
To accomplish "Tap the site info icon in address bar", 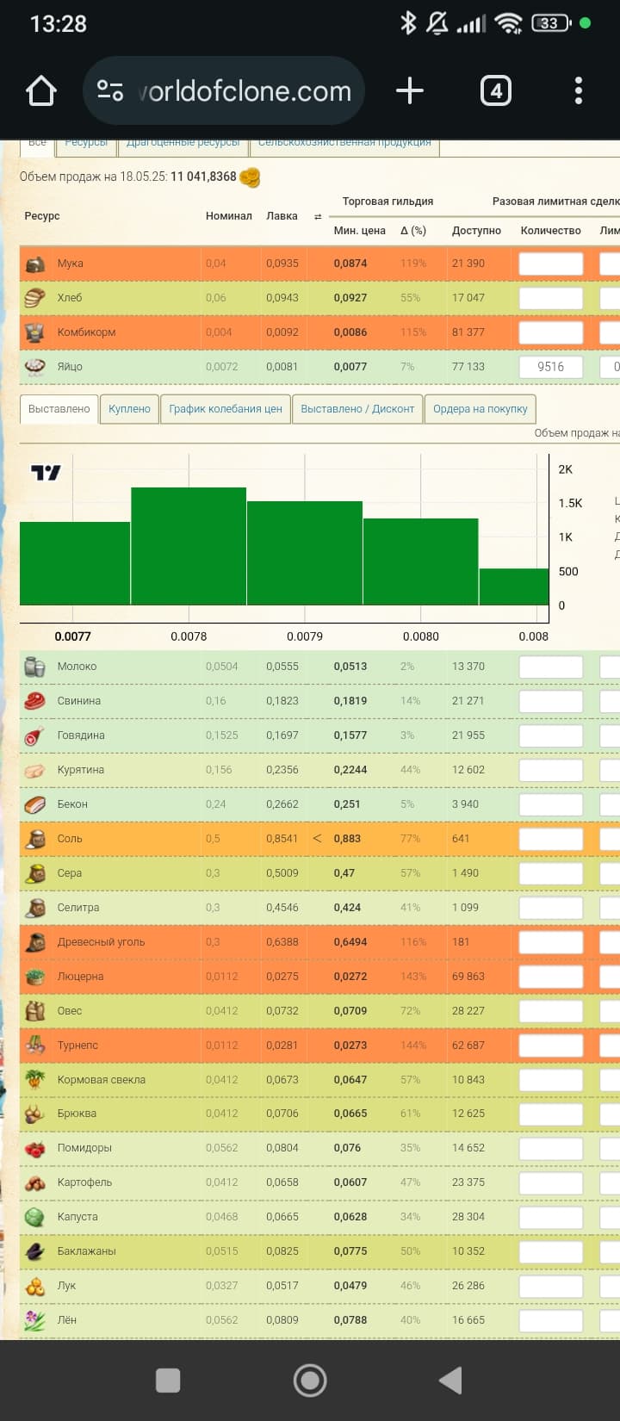I will [x=110, y=90].
